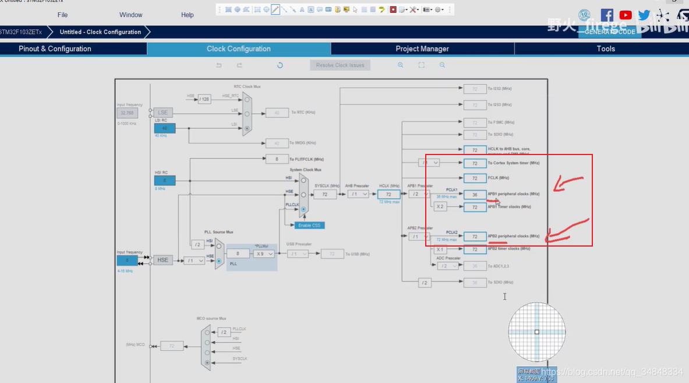Open the Window menu
The height and width of the screenshot is (383, 689).
tap(131, 15)
